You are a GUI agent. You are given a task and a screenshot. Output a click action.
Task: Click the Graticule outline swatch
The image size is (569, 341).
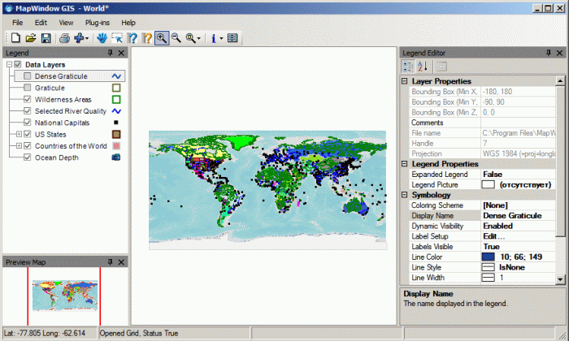[x=116, y=88]
